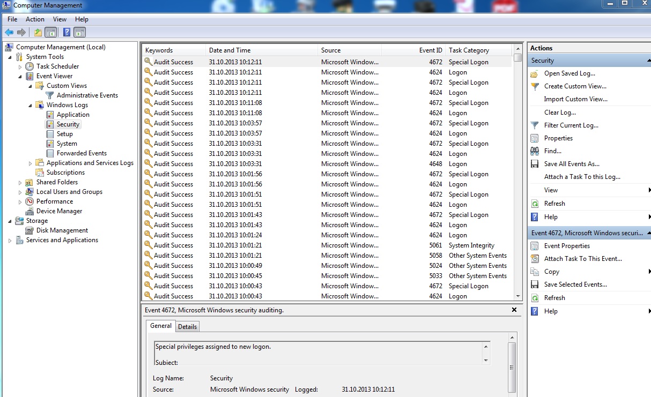Click the Properties icon in Actions pane
Screen dimensions: 651x397
[535, 138]
